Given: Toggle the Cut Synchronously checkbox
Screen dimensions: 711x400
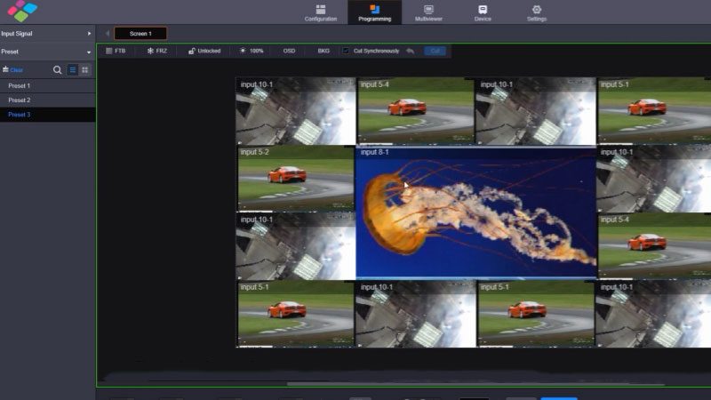Looking at the screenshot, I should click(346, 51).
